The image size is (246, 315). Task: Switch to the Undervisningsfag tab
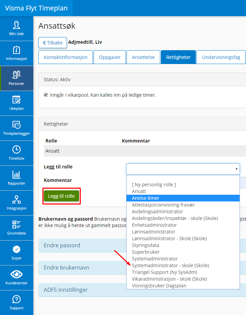[221, 57]
